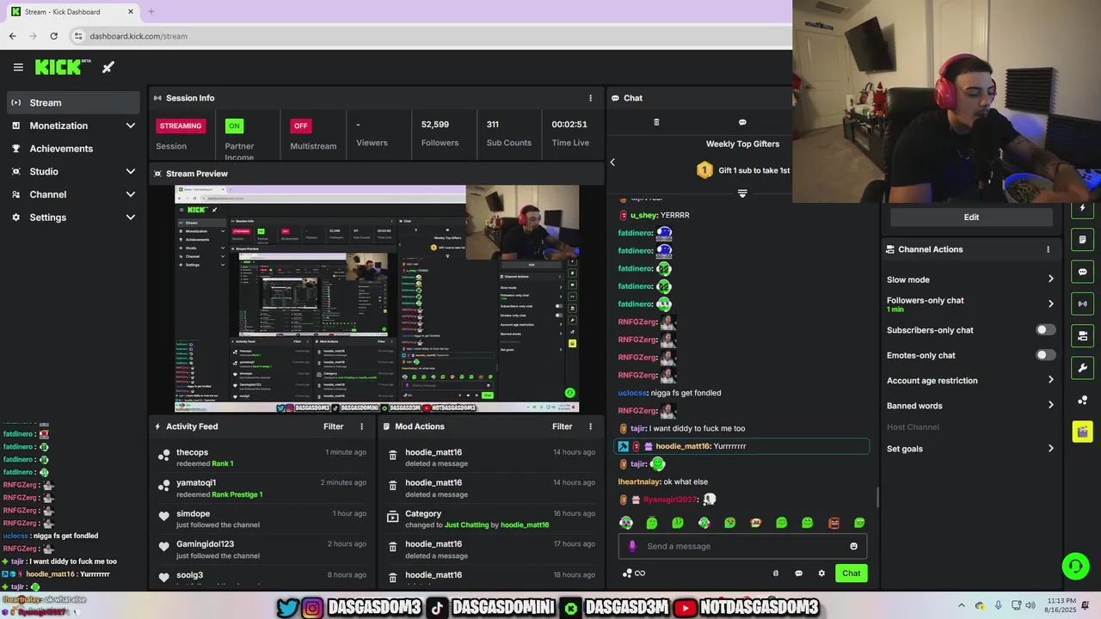Toggle the Multistream OFF badge
Image resolution: width=1101 pixels, height=619 pixels.
300,126
